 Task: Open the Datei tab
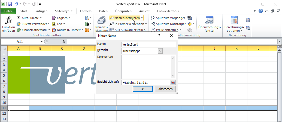pyautogui.click(x=8, y=11)
